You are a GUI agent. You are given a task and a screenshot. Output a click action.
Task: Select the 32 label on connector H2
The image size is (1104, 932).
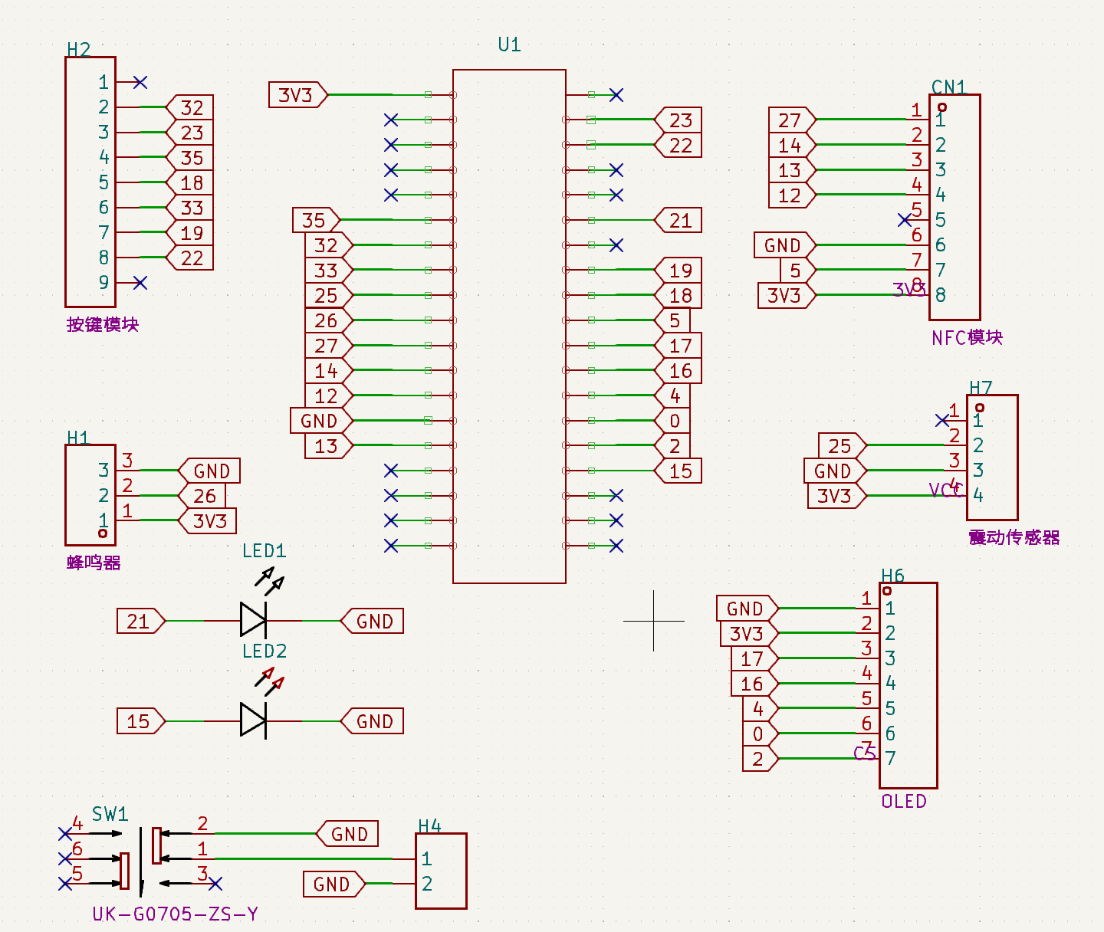pos(189,107)
